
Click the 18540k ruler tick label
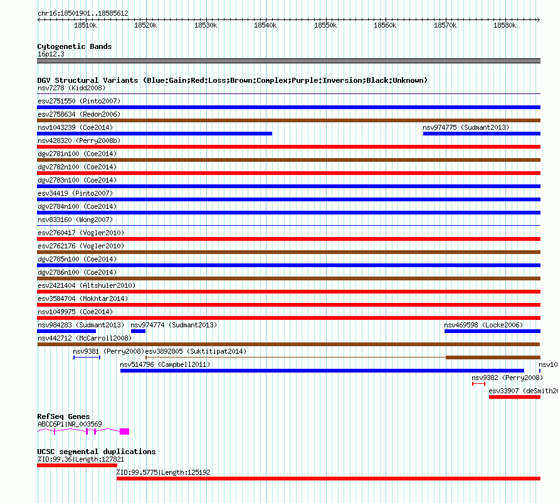265,25
